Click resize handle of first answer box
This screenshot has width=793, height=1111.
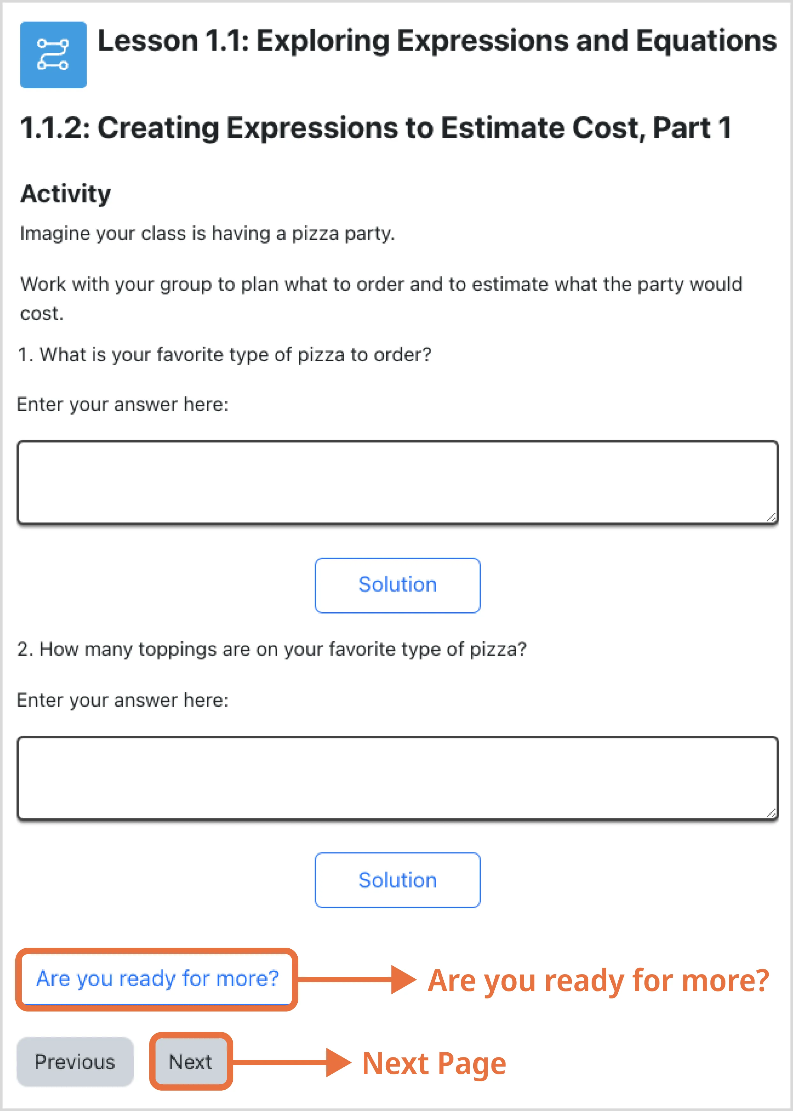(x=771, y=517)
